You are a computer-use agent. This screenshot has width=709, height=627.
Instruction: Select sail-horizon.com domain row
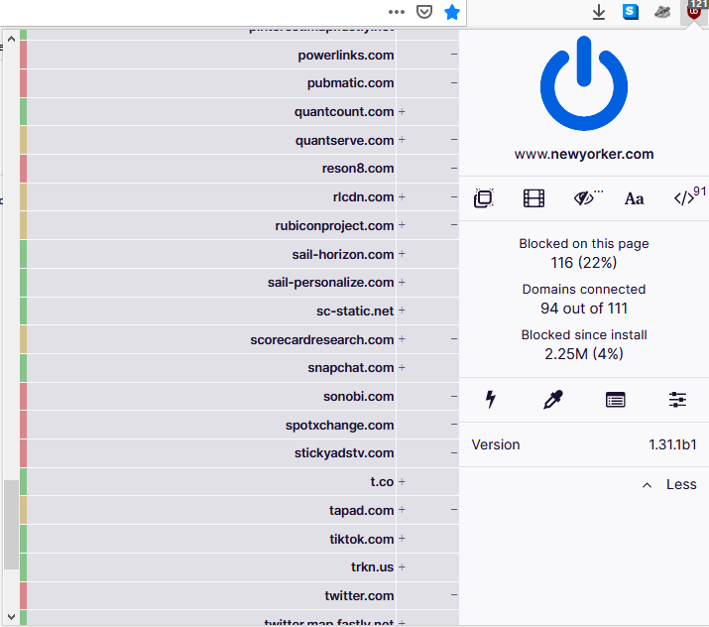(239, 254)
